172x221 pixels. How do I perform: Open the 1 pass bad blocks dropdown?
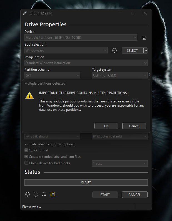pyautogui.click(x=120, y=164)
